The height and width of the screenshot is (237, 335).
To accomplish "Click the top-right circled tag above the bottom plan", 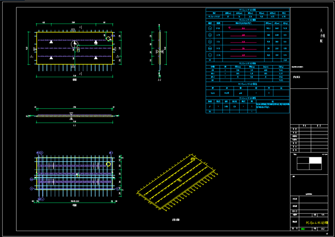I will pos(111,153).
